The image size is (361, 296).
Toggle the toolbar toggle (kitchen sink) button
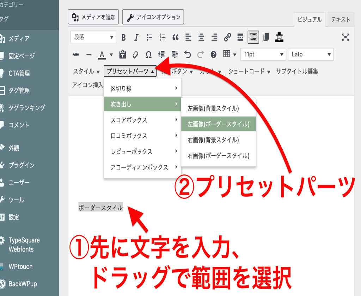pos(253,37)
